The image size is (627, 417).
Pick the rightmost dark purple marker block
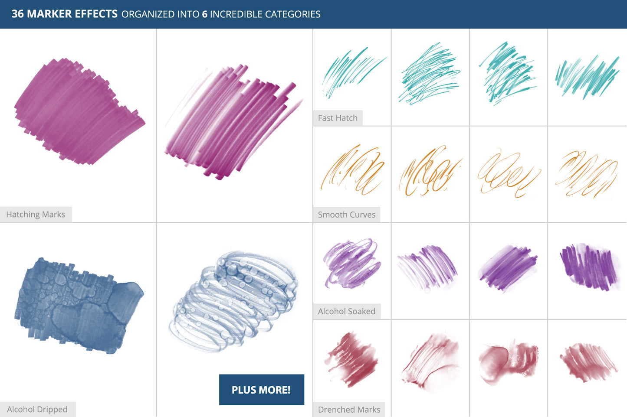tap(589, 267)
